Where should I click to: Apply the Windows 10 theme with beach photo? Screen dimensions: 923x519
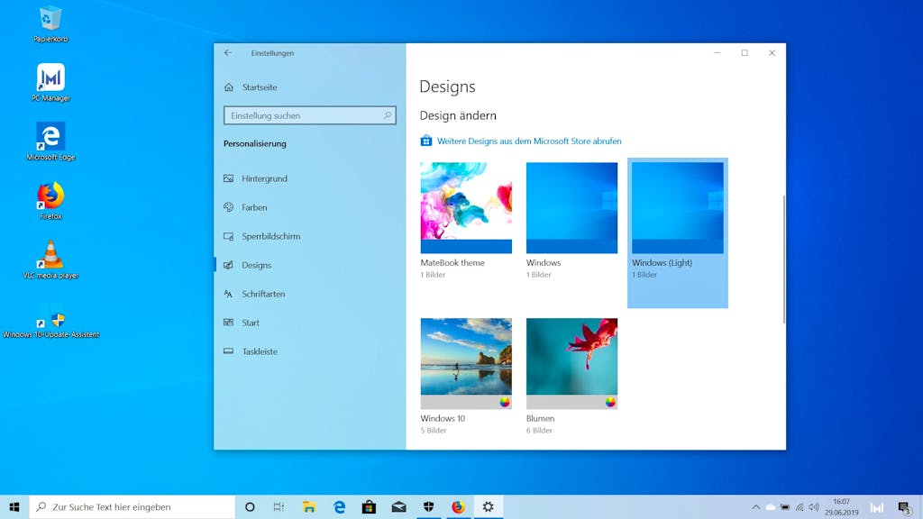pos(466,377)
